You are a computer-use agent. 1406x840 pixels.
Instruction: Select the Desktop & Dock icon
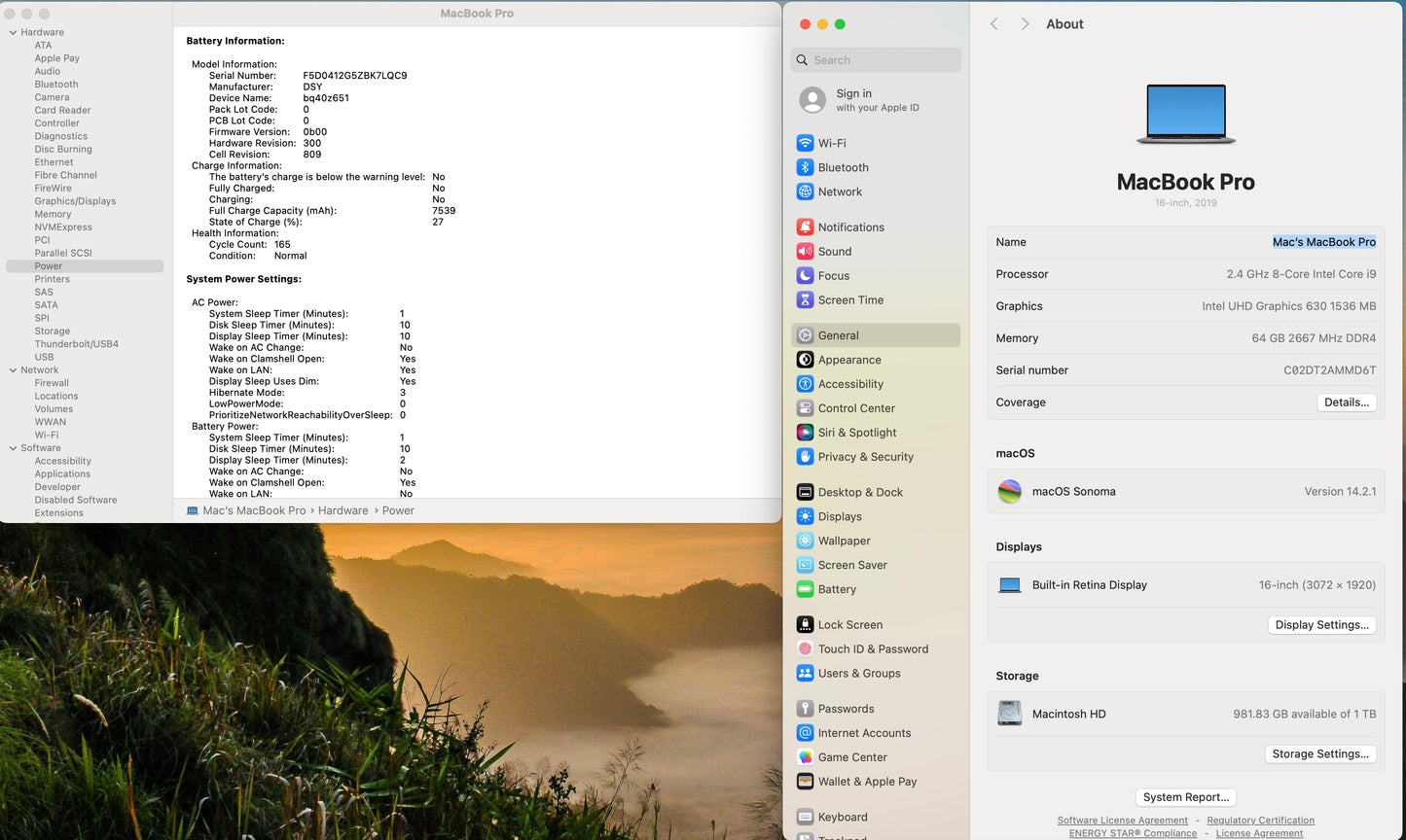805,492
